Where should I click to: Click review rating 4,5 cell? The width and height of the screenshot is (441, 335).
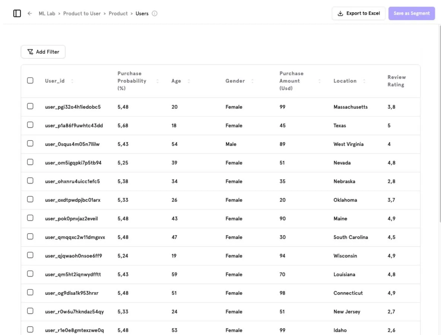click(x=391, y=237)
